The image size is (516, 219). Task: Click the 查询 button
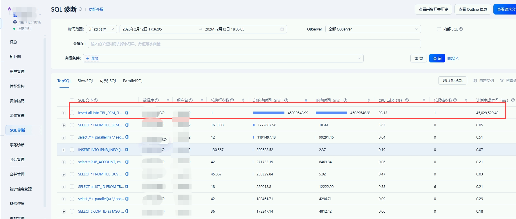tap(437, 58)
